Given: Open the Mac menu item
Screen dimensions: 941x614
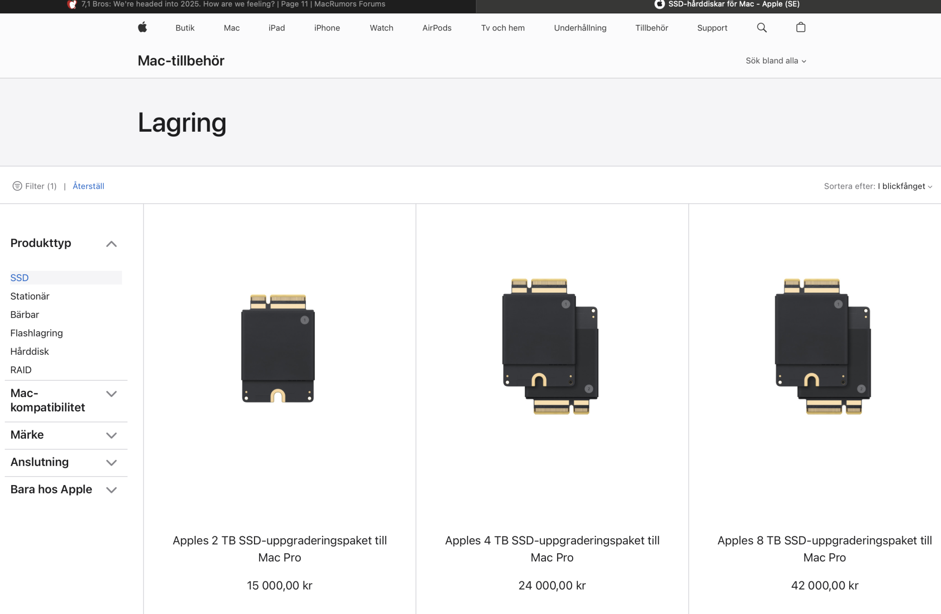Looking at the screenshot, I should [x=231, y=28].
